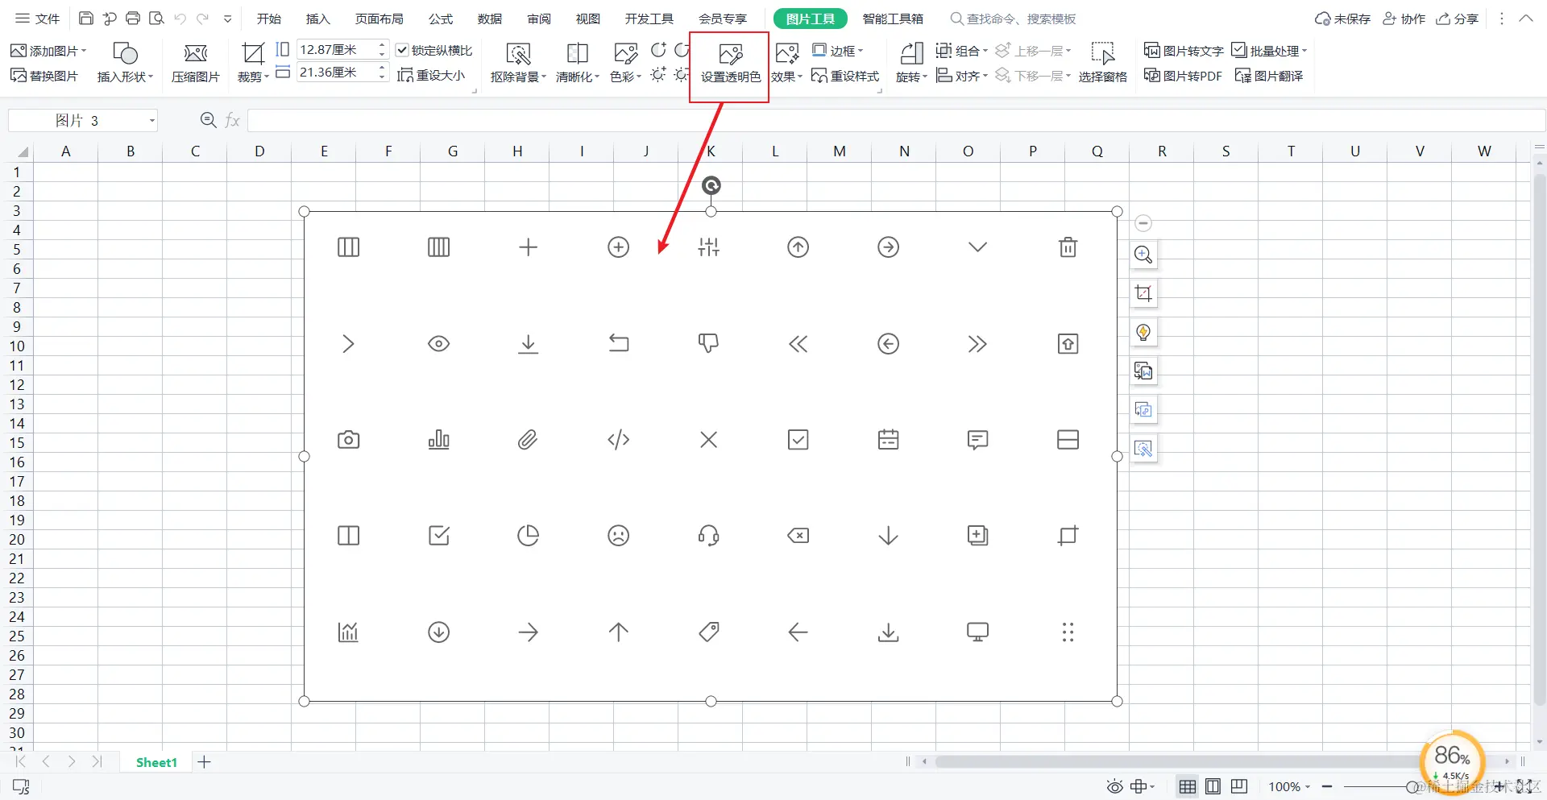Increase picture brightness with the sun-plus icon
The image size is (1547, 800).
coord(658,75)
